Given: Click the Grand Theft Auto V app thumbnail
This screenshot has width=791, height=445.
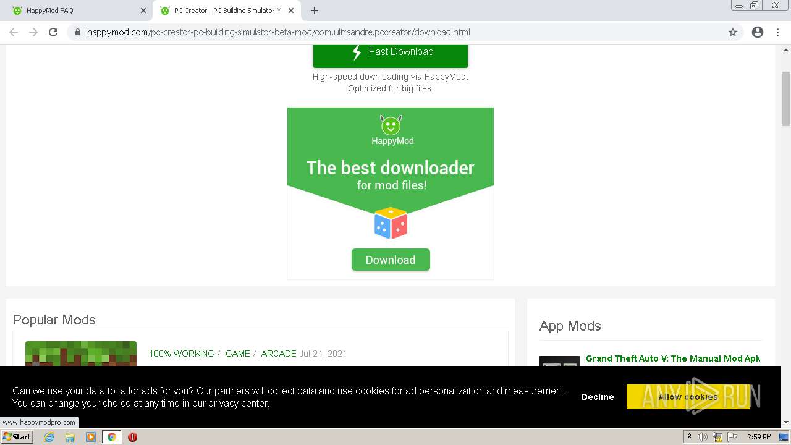Looking at the screenshot, I should pos(559,361).
